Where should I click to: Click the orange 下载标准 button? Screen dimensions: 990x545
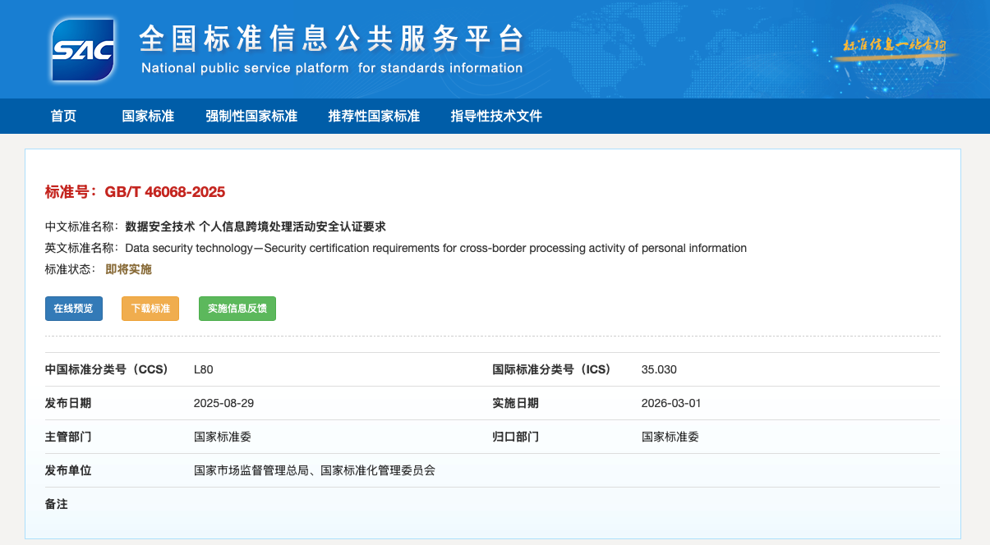click(150, 309)
